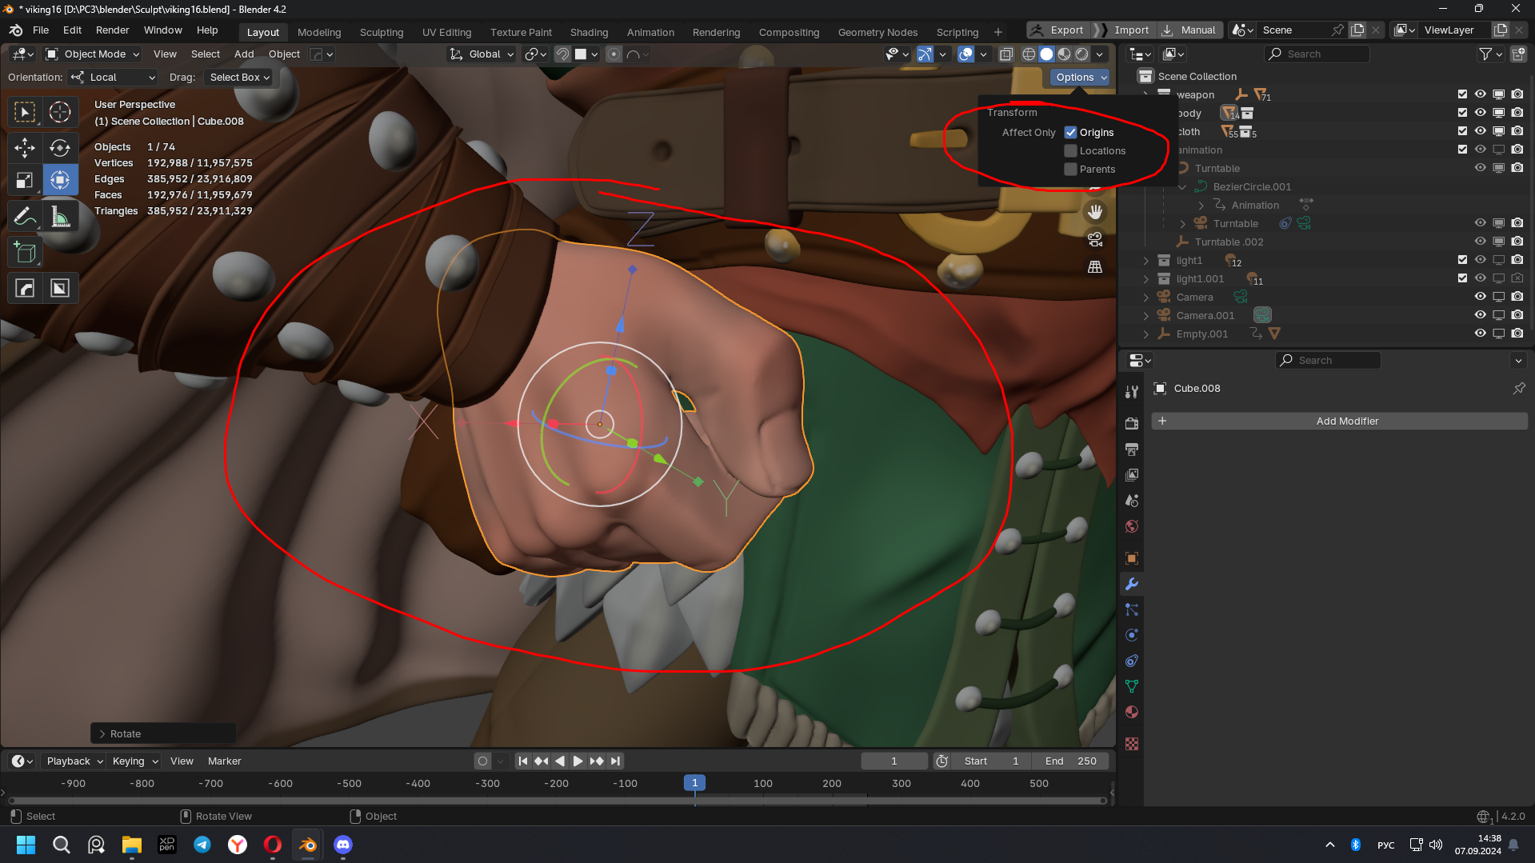Open the Object properties tab
This screenshot has height=863, width=1535.
click(x=1132, y=558)
